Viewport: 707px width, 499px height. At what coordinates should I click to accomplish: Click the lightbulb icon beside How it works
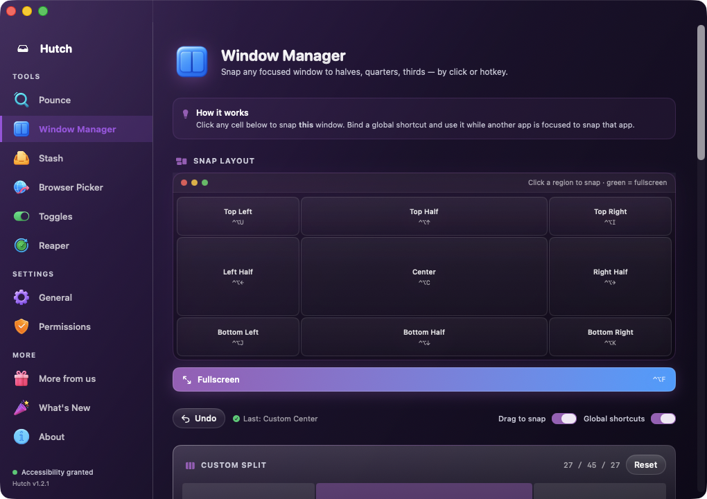pyautogui.click(x=185, y=114)
